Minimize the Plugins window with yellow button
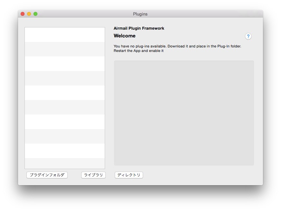 [x=29, y=14]
